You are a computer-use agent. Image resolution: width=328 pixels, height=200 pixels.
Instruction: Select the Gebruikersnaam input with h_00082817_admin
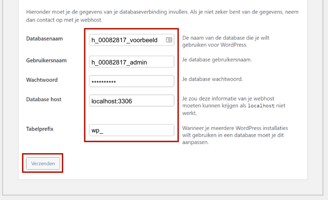click(131, 62)
